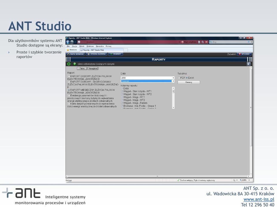This screenshot has height=207, width=277.
Task: Click the POWRÓT button
Action: click(x=115, y=54)
